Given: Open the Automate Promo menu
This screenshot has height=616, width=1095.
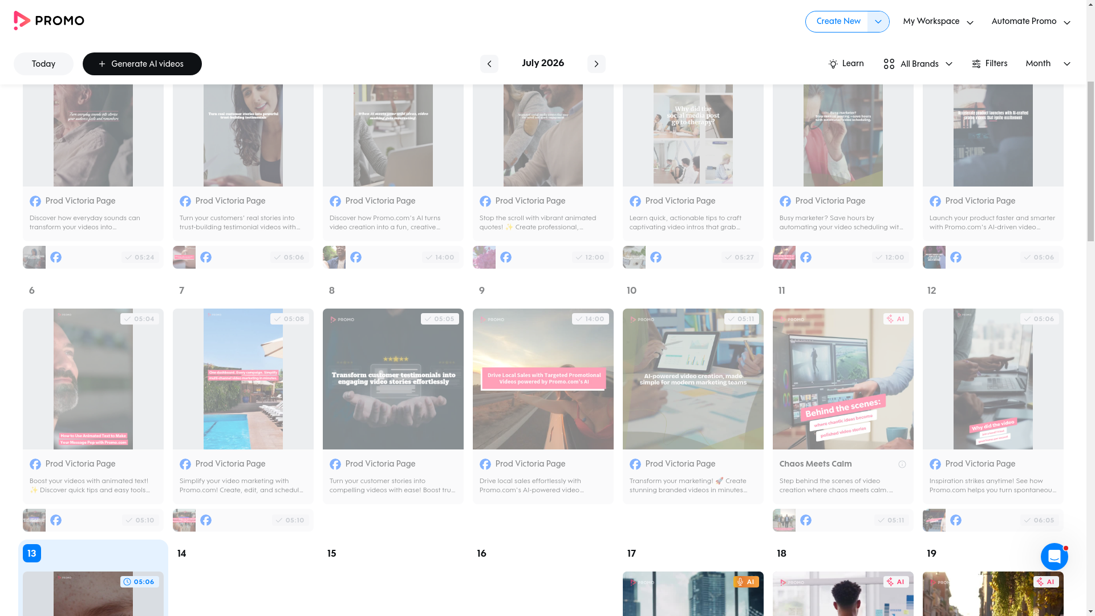Looking at the screenshot, I should point(1031,22).
